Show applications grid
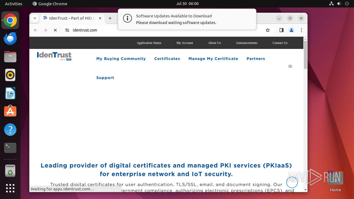 point(10,188)
